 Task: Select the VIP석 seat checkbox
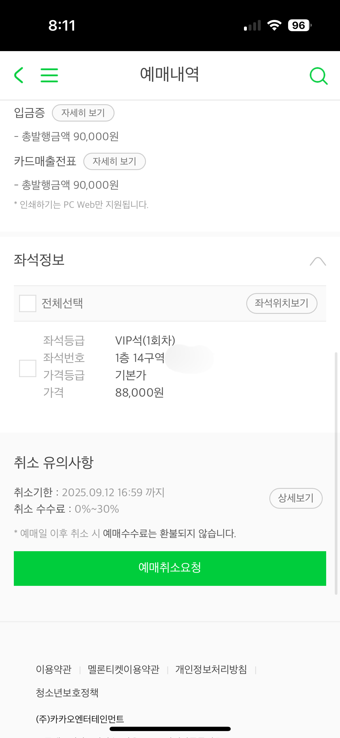click(x=28, y=368)
